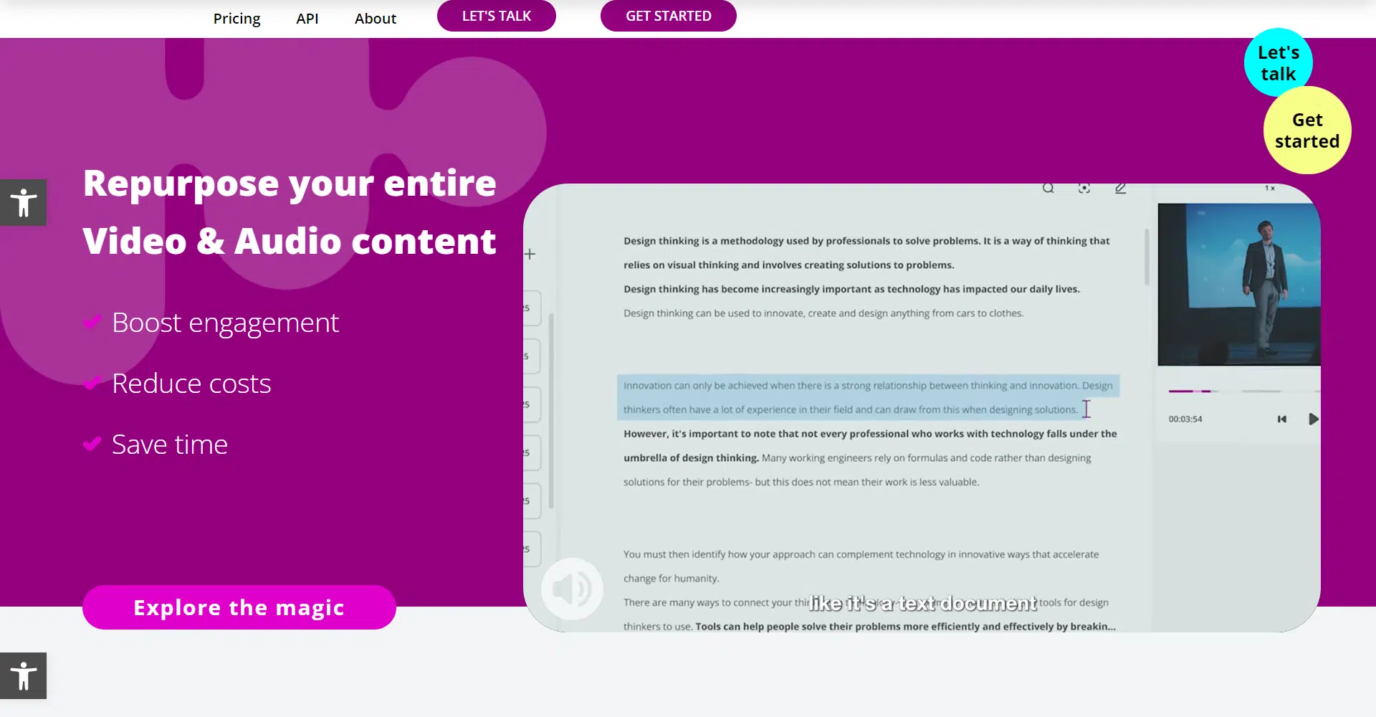
Task: Change the 1x playback speed setting
Action: [1269, 189]
